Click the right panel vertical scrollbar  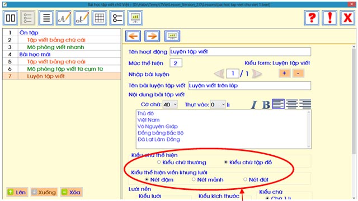[354, 122]
